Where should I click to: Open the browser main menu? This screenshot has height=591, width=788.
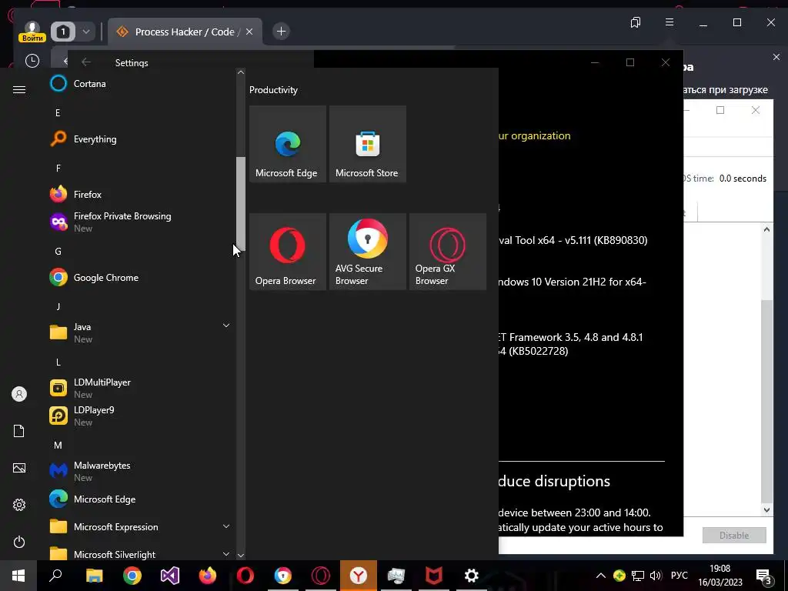point(669,22)
